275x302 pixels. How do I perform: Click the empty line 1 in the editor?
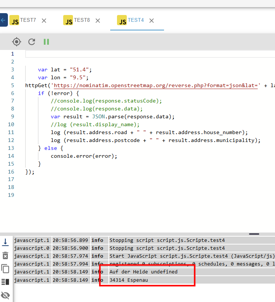pyautogui.click(x=150, y=54)
